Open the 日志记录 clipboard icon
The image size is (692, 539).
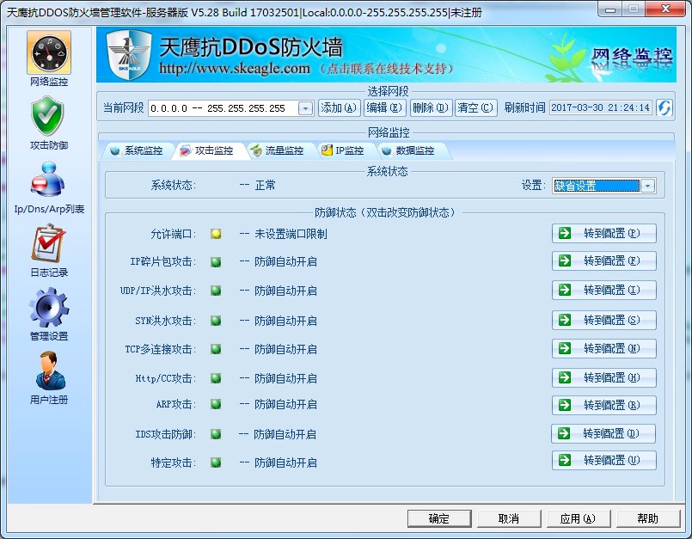48,243
